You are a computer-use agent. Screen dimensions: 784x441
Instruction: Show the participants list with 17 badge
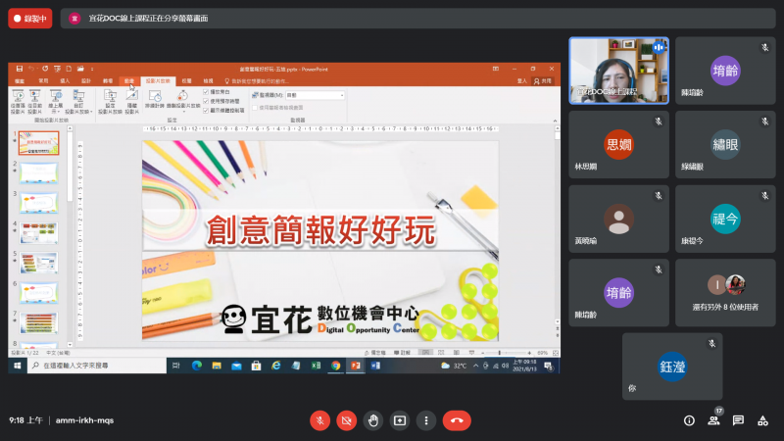pyautogui.click(x=714, y=420)
